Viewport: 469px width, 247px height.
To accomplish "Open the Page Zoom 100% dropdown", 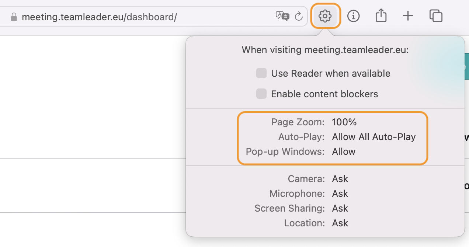I will [x=344, y=122].
